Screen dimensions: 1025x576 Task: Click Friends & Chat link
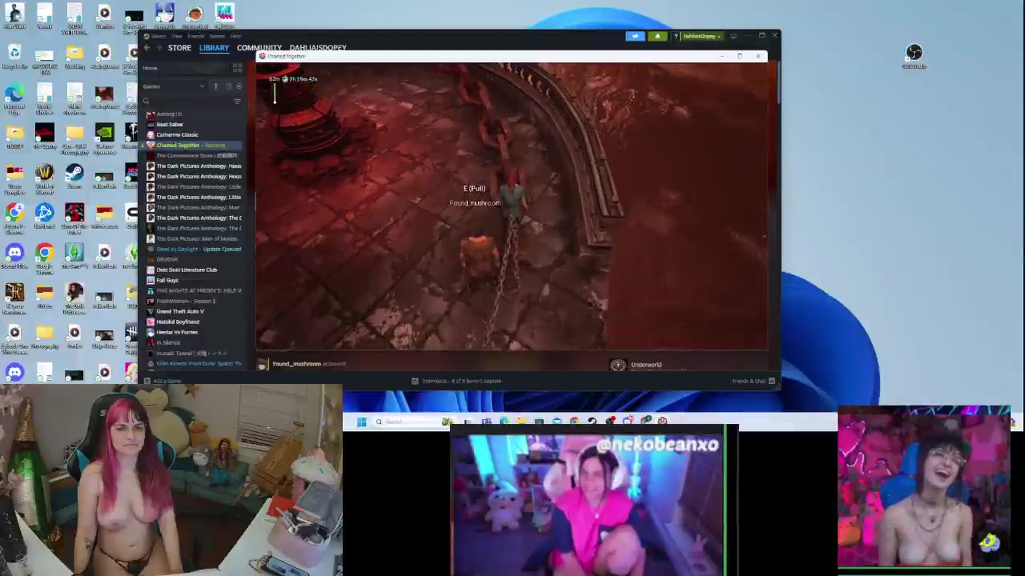(x=748, y=381)
